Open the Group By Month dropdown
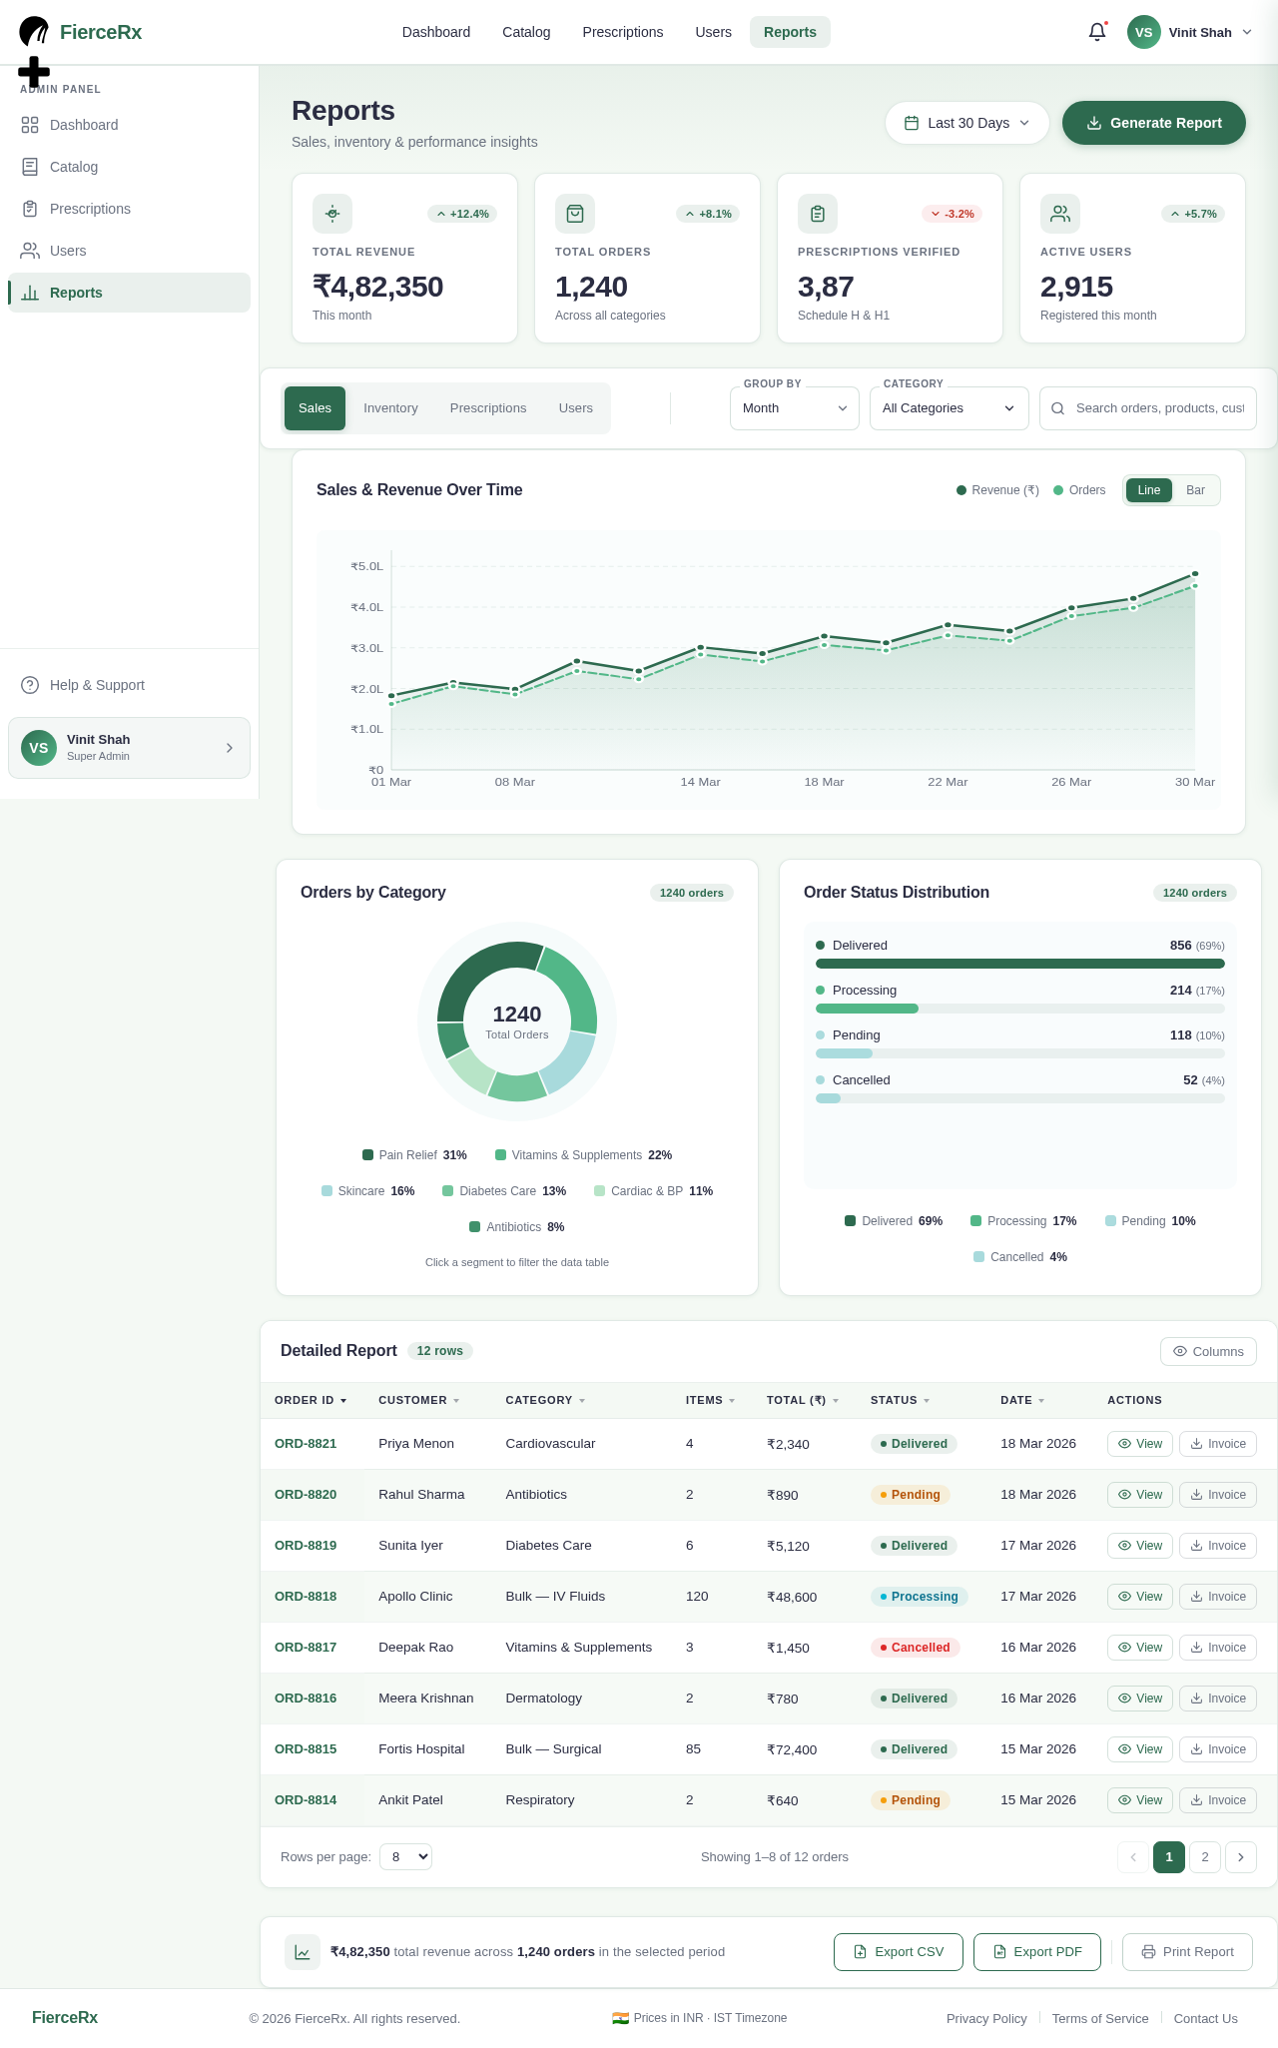The width and height of the screenshot is (1278, 2048). click(x=795, y=408)
